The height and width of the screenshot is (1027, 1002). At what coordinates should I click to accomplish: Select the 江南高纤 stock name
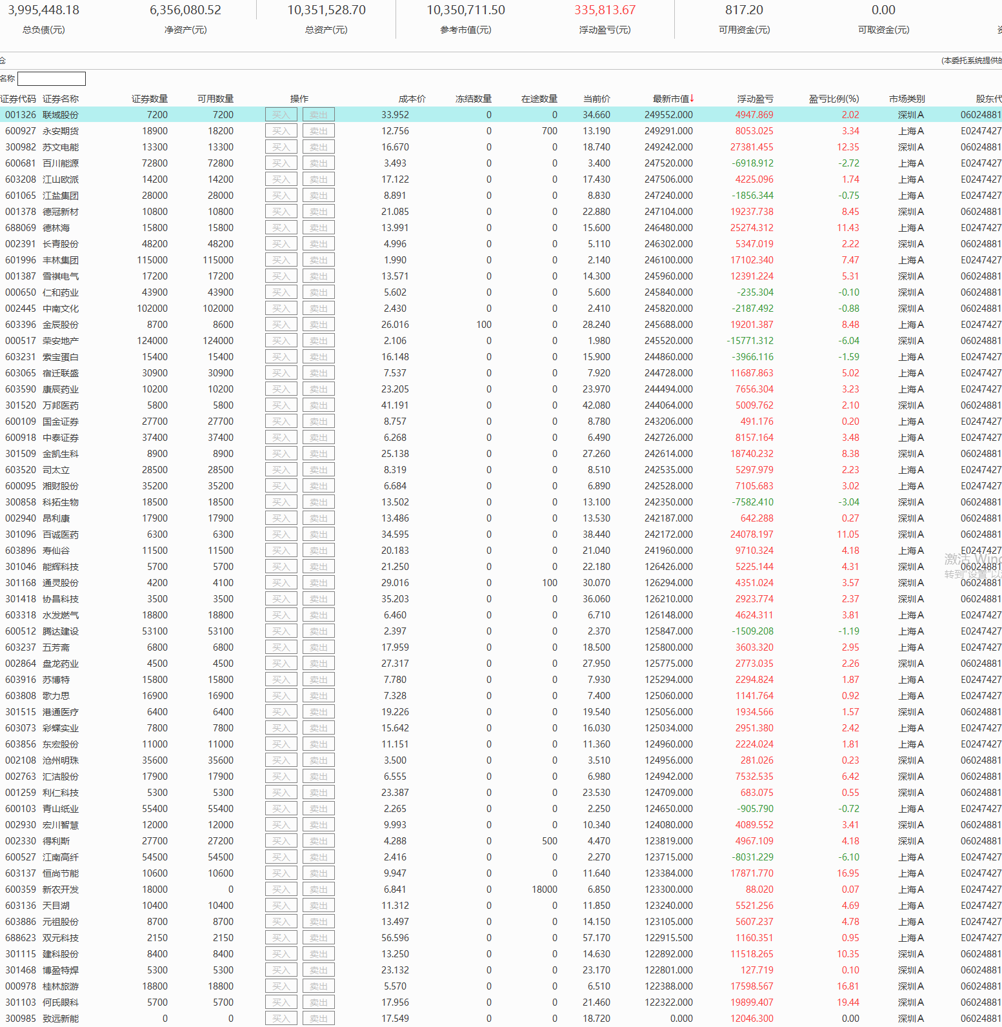pyautogui.click(x=61, y=857)
